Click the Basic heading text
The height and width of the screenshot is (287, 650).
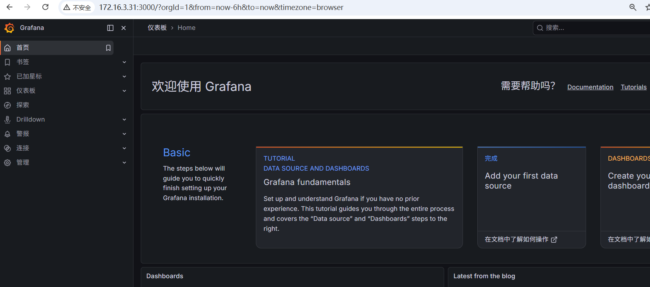tap(177, 153)
